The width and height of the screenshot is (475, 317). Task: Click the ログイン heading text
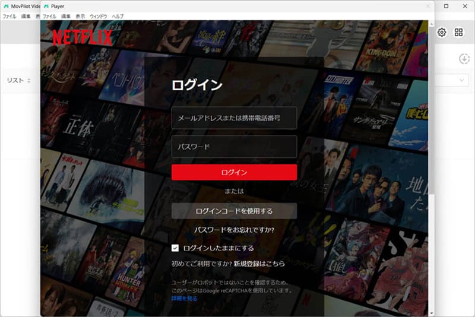[x=197, y=85]
